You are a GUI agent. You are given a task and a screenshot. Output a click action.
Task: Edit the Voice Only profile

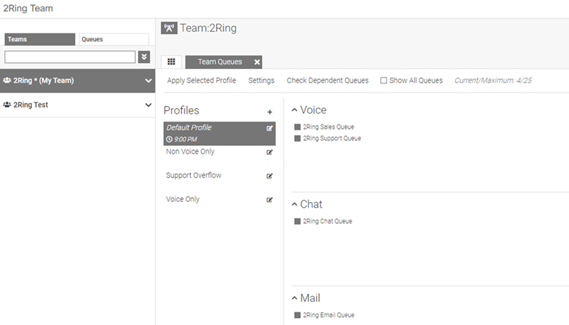pyautogui.click(x=269, y=200)
